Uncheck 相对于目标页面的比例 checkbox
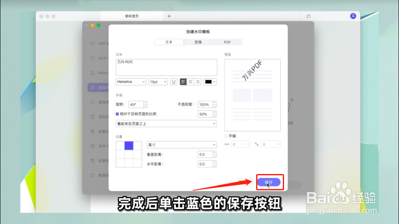The image size is (399, 224). point(117,114)
